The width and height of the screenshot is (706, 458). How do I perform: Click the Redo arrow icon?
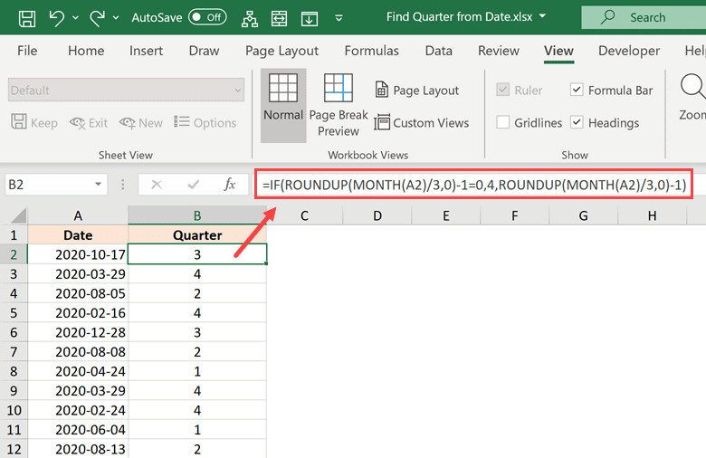click(98, 17)
